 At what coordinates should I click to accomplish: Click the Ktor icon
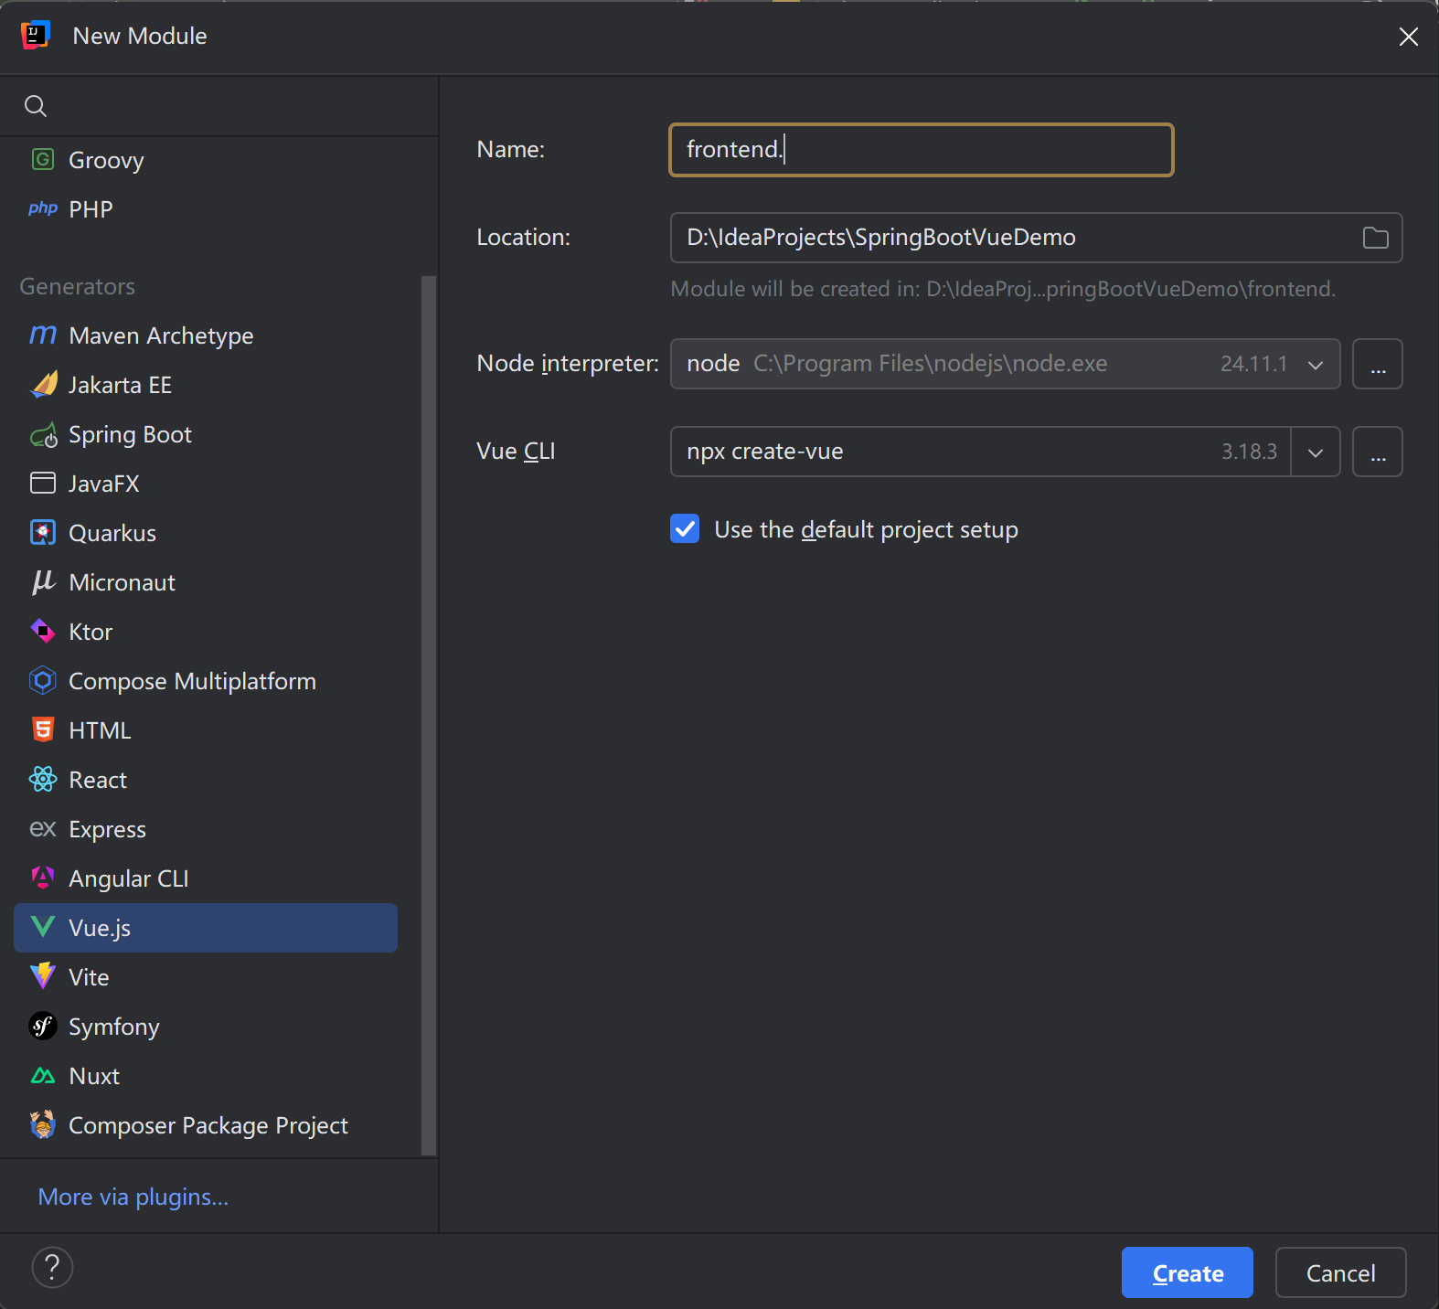click(x=43, y=632)
